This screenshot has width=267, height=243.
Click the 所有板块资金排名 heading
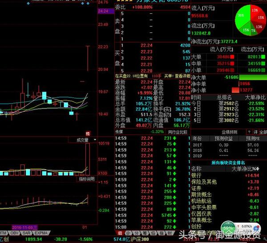coord(228,162)
